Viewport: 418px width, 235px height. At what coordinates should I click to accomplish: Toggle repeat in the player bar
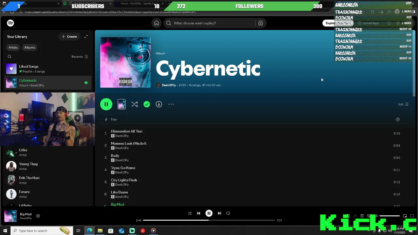pyautogui.click(x=228, y=213)
